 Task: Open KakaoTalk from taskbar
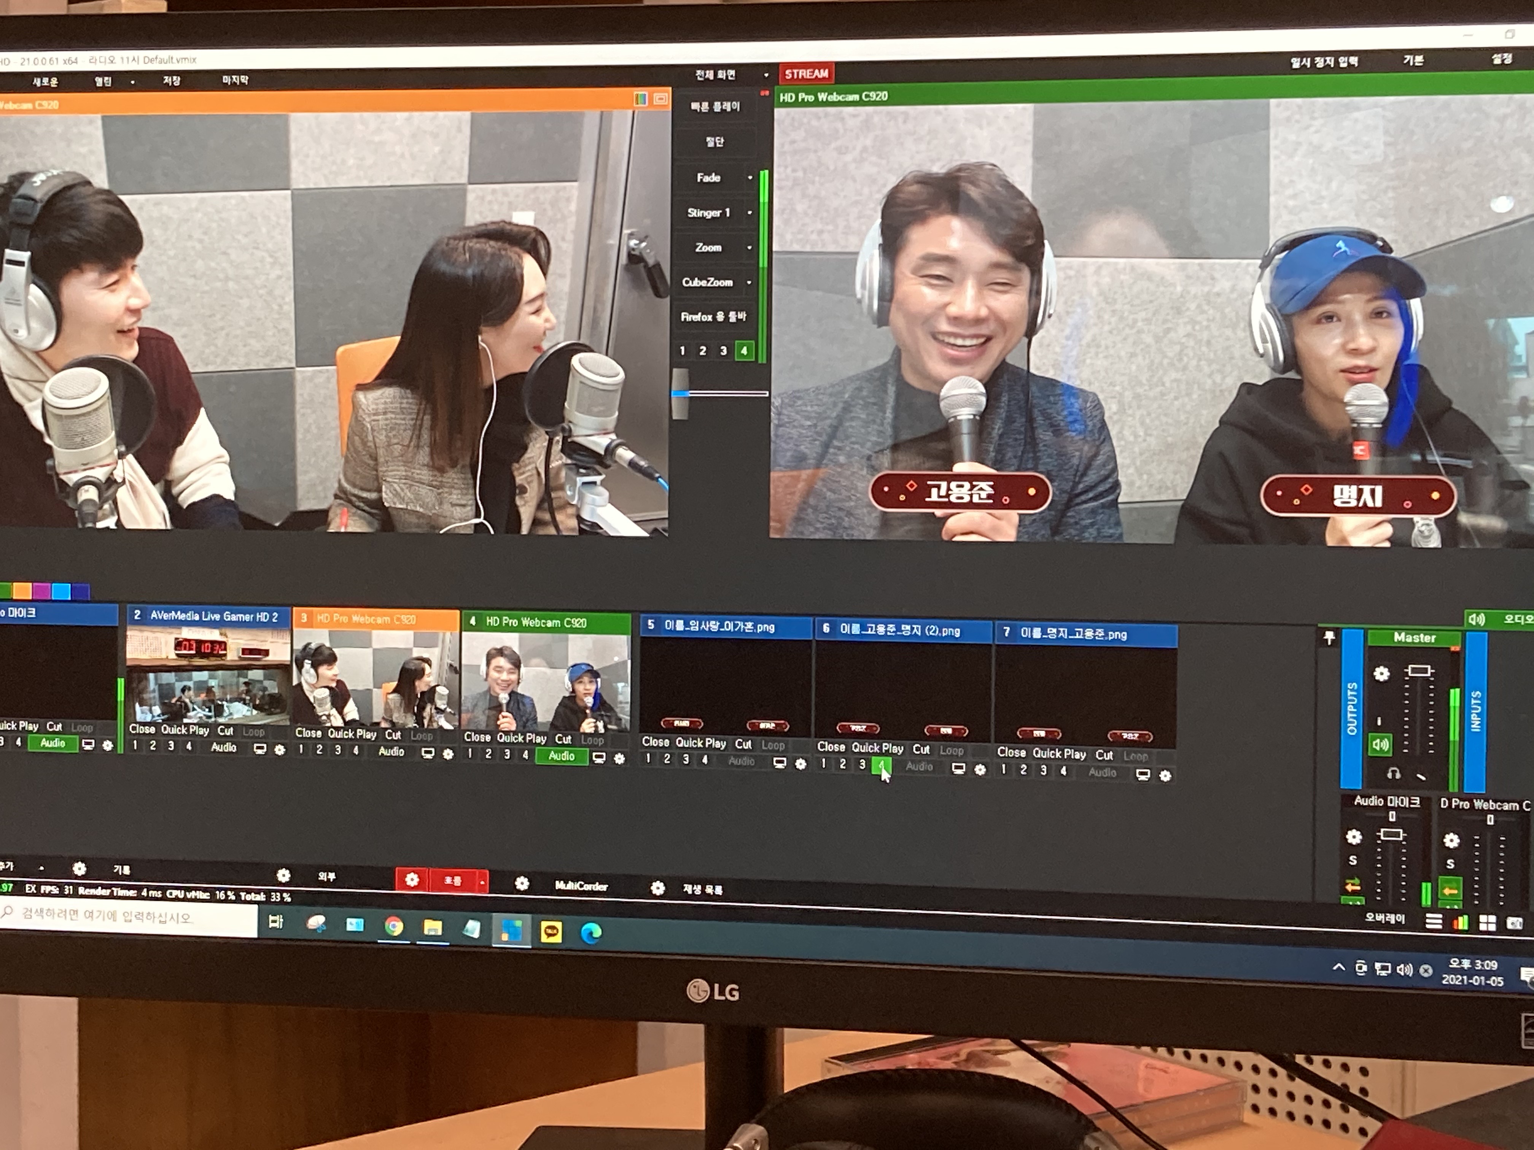pos(551,932)
